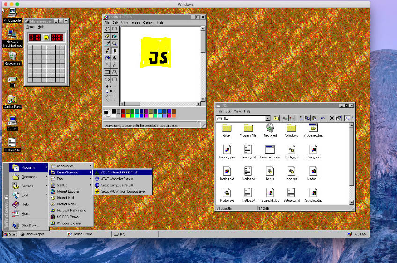Click Paint's horizontal scrollbar right arrow
This screenshot has width=397, height=263.
198,104
